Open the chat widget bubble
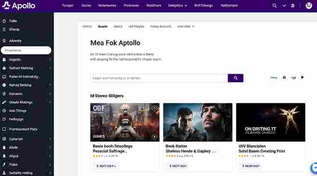This screenshot has width=317, height=176. (x=314, y=168)
